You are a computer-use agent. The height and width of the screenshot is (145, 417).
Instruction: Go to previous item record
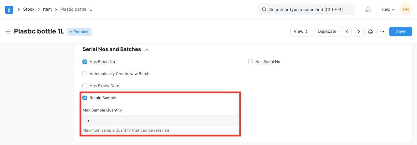[x=347, y=32]
